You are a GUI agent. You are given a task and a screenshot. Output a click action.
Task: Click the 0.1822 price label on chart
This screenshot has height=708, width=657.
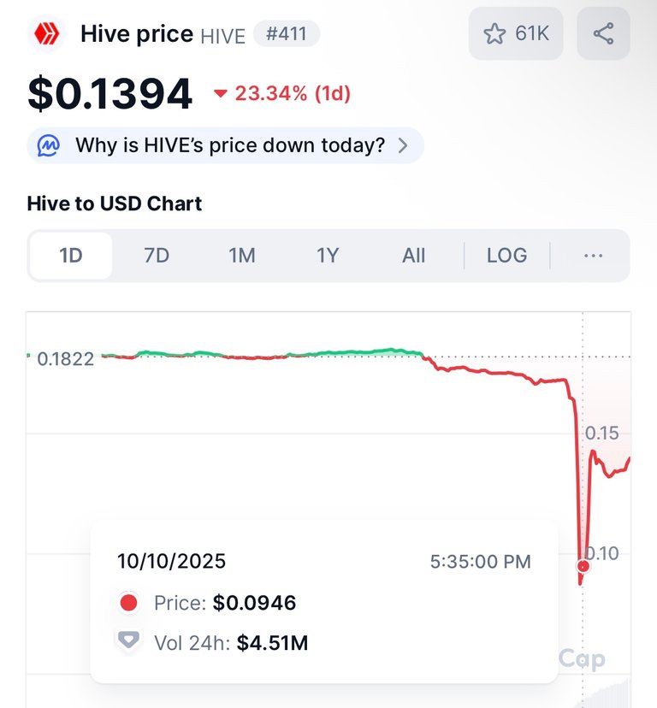tap(66, 358)
